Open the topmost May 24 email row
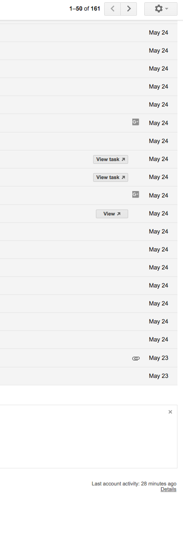183x533 pixels. [89, 33]
